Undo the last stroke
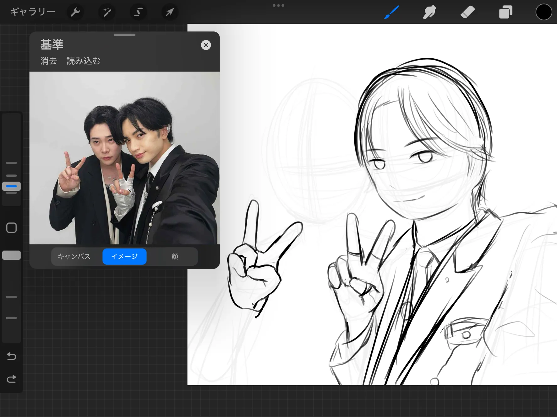Viewport: 557px width, 417px height. 12,356
